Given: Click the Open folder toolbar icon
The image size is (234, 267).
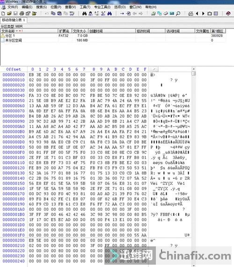Looking at the screenshot, I should click(9, 14).
